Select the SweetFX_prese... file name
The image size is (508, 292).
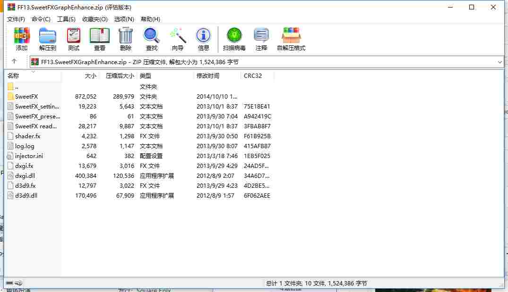click(38, 117)
